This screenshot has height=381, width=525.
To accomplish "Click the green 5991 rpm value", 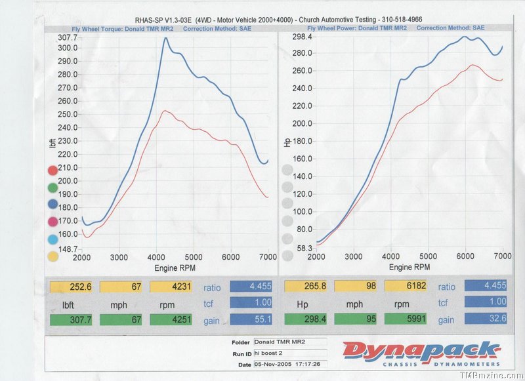I will point(406,319).
